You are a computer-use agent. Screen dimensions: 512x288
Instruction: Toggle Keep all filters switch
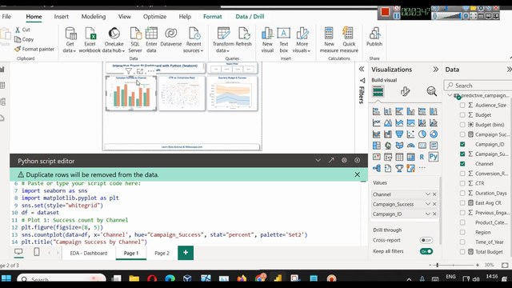[x=426, y=251]
